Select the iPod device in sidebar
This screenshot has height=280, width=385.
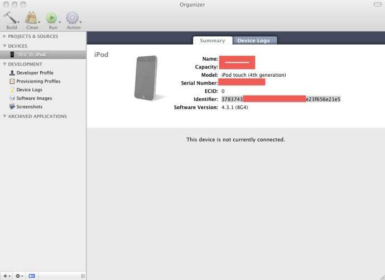43,55
